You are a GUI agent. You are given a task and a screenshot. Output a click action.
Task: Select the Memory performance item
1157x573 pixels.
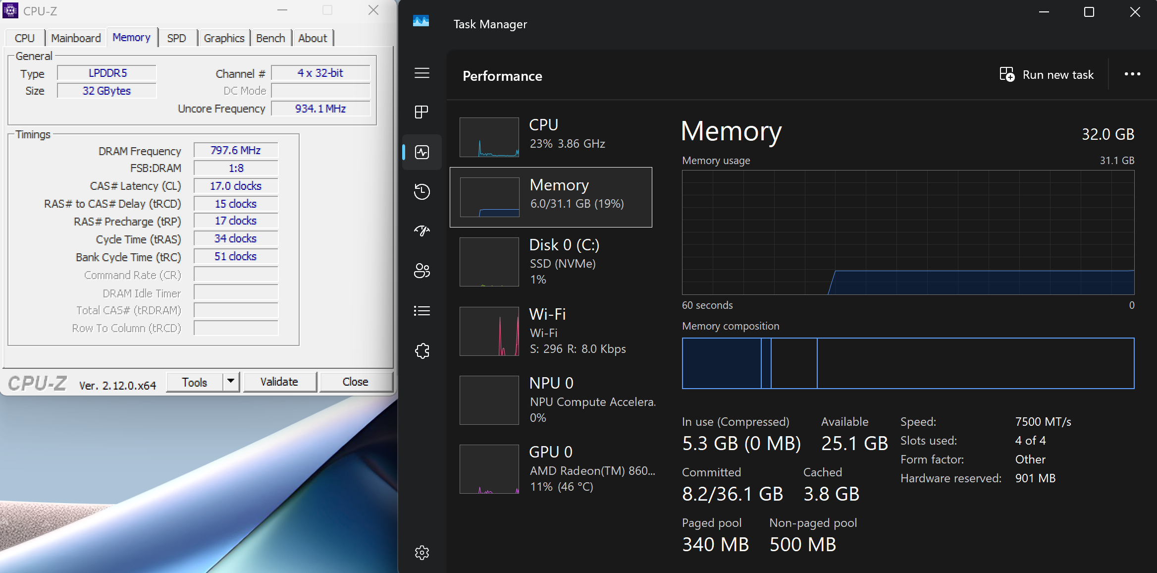click(x=551, y=197)
